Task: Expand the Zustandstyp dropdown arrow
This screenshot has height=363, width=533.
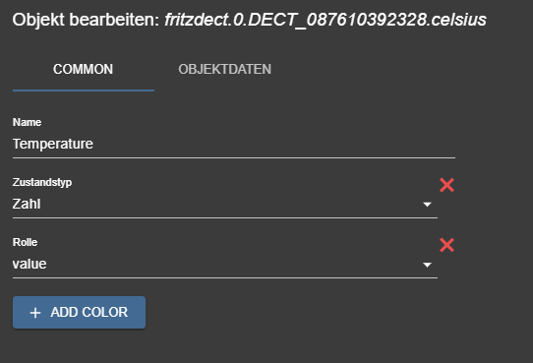Action: (427, 205)
